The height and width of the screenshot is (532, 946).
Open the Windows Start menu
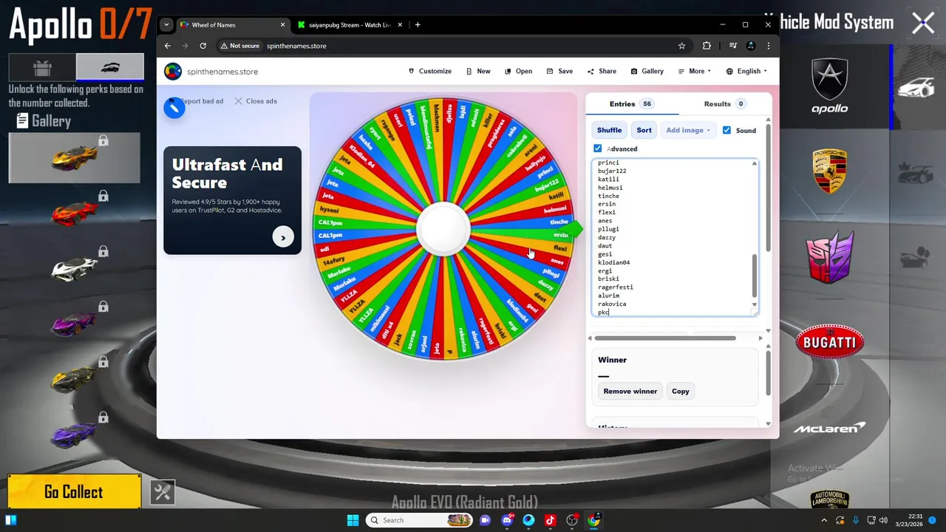click(x=353, y=520)
